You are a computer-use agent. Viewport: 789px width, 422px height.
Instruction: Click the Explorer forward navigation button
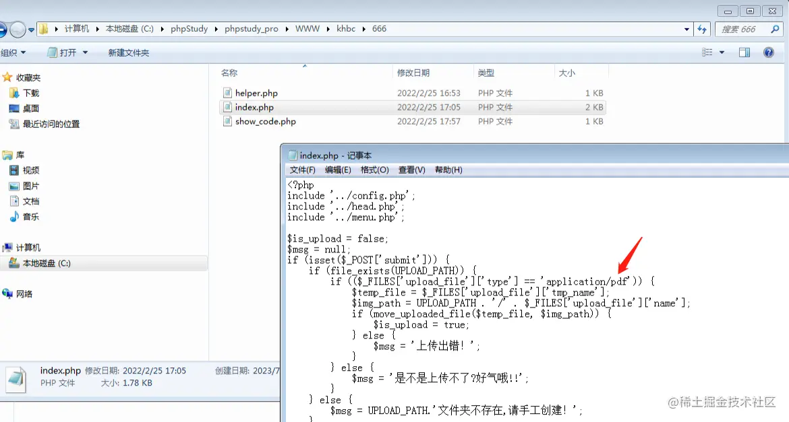tap(18, 30)
